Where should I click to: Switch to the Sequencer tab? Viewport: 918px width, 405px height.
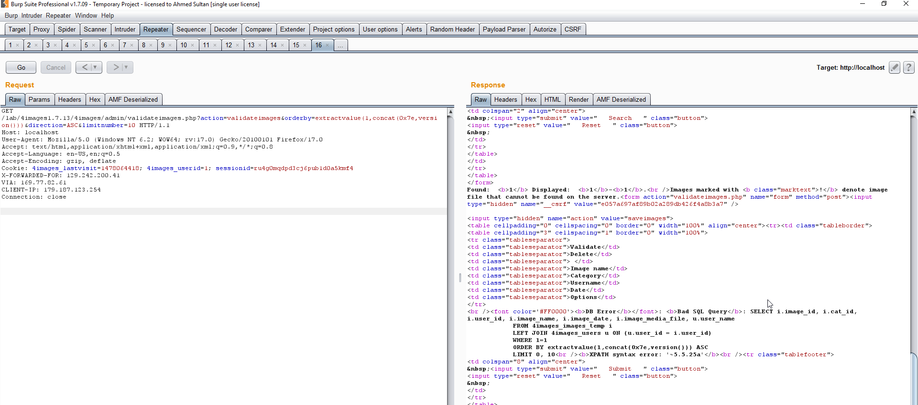pyautogui.click(x=191, y=29)
